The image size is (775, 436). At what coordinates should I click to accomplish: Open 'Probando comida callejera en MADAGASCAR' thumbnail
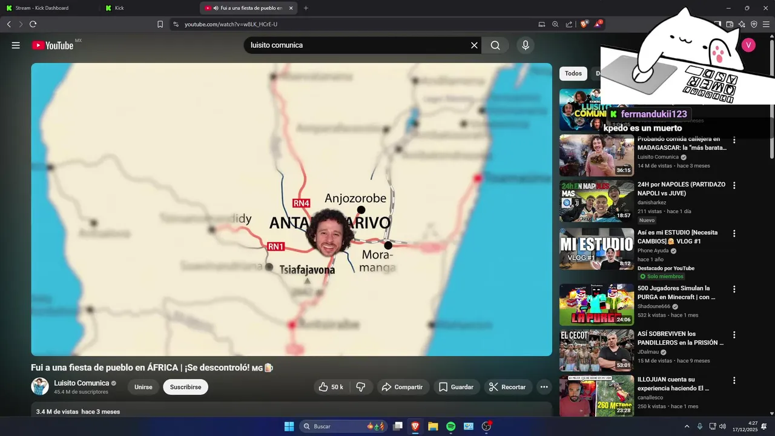[x=596, y=155]
